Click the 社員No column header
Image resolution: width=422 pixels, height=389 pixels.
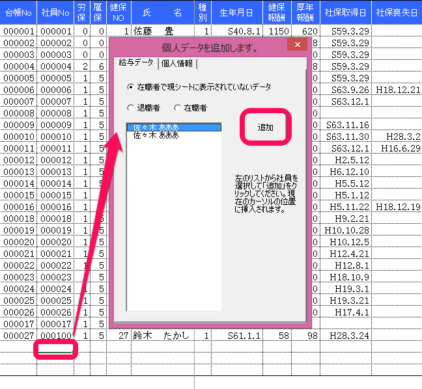pyautogui.click(x=55, y=12)
